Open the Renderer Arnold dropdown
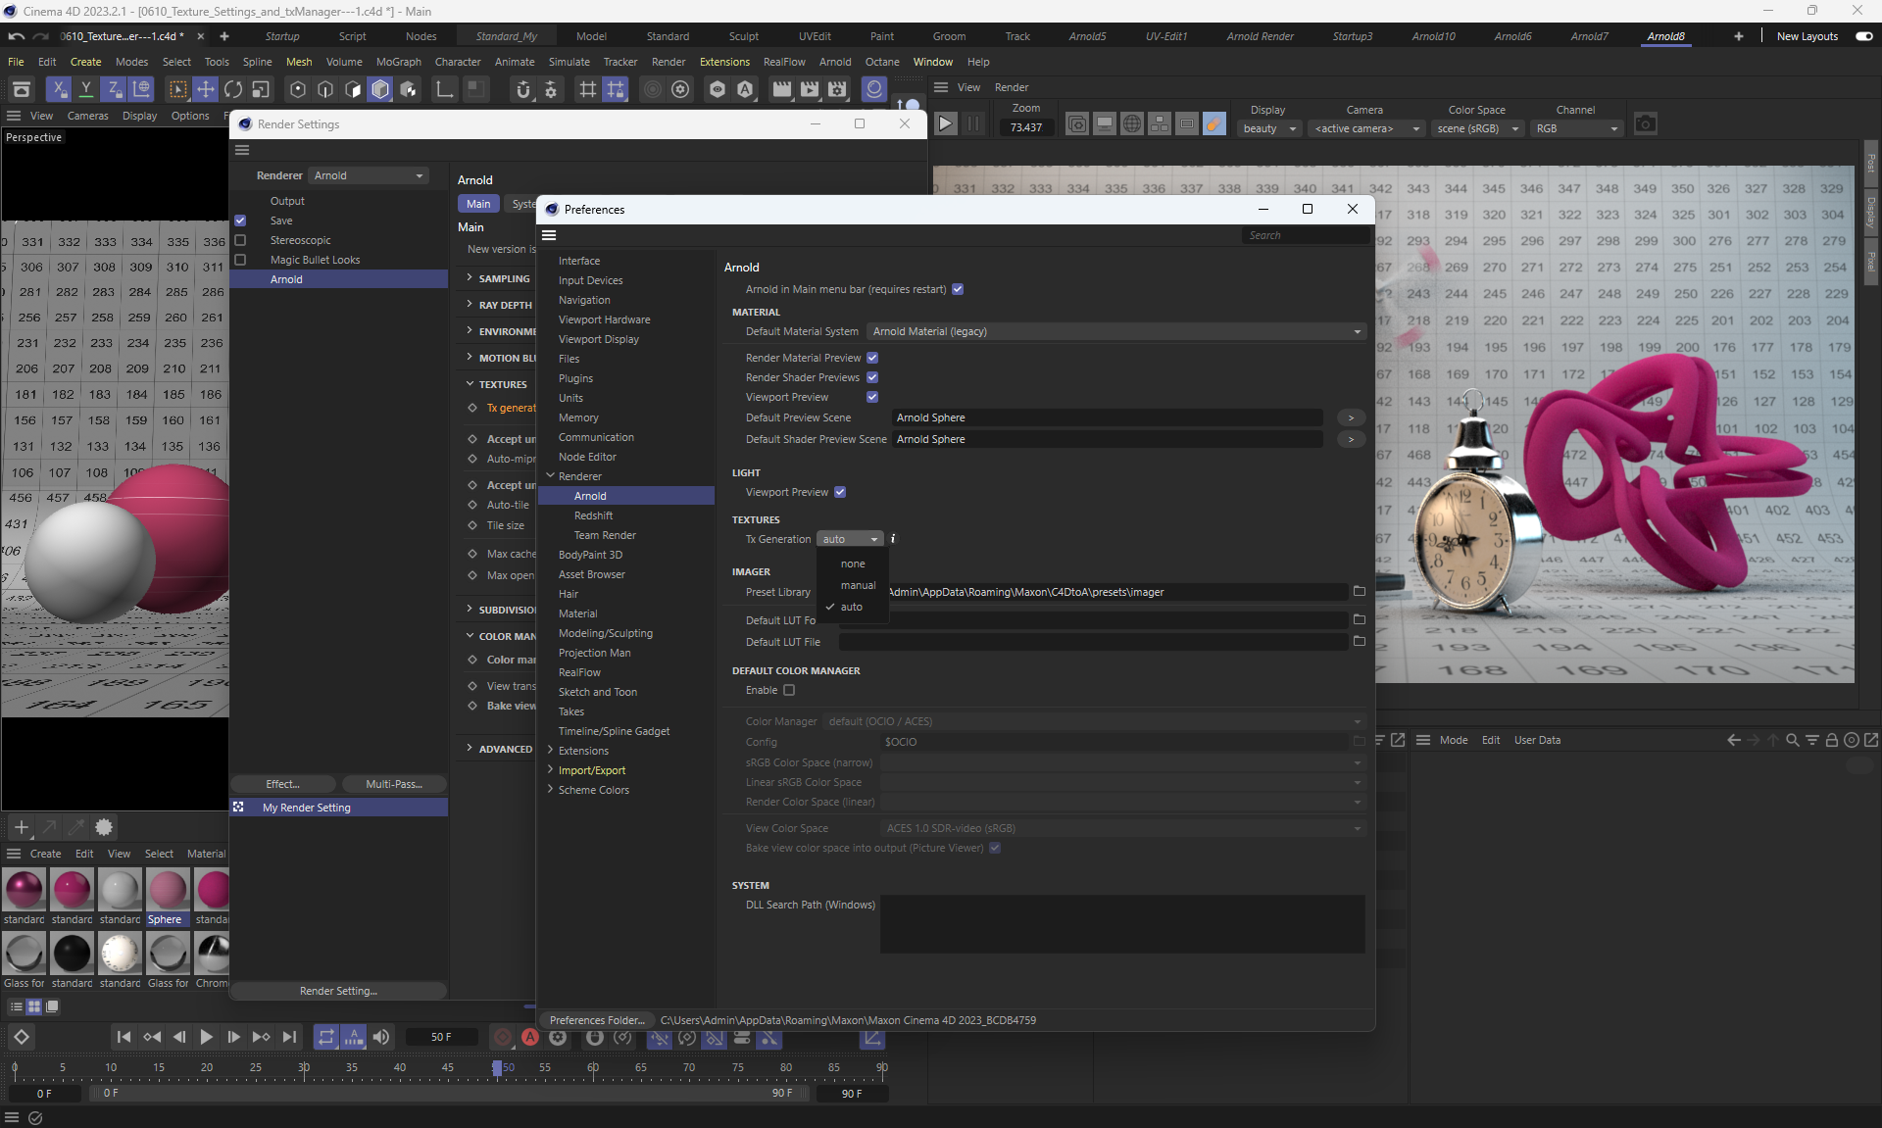Image resolution: width=1882 pixels, height=1128 pixels. 369,175
